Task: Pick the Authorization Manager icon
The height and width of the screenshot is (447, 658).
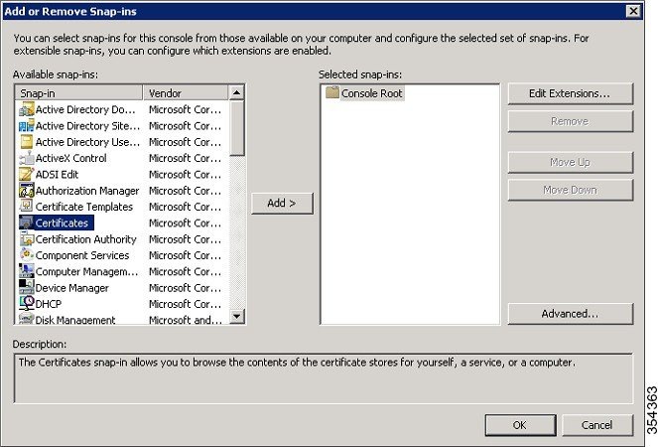Action: 27,191
